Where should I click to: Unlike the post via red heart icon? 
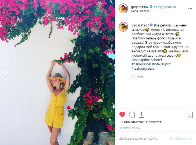point(122,114)
